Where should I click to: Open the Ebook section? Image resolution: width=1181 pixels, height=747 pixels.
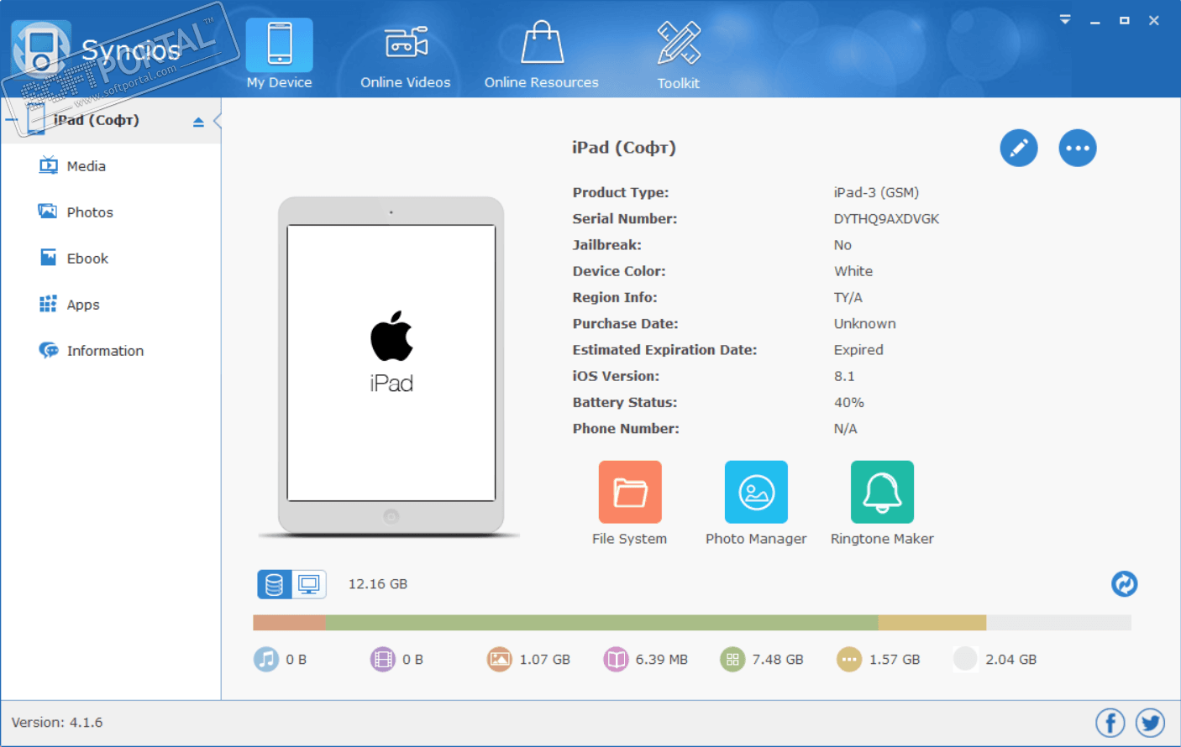click(74, 259)
